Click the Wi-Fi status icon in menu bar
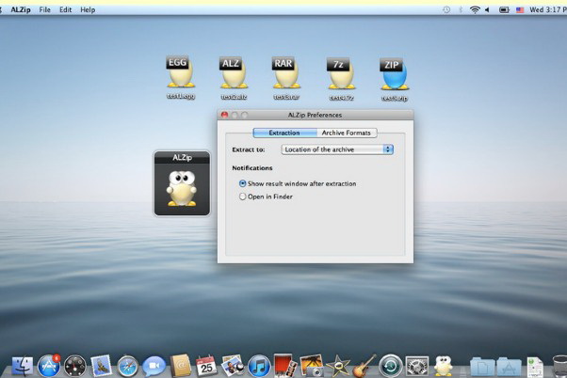This screenshot has width=567, height=378. (x=475, y=9)
